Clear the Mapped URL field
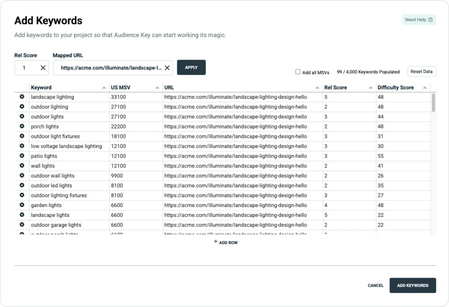Image resolution: width=449 pixels, height=307 pixels. point(167,68)
